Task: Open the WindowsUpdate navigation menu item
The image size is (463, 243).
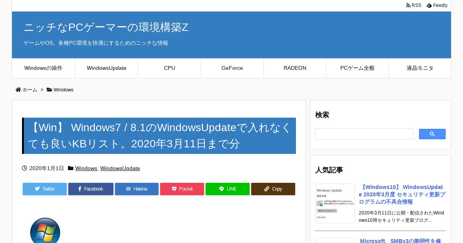Action: 106,68
